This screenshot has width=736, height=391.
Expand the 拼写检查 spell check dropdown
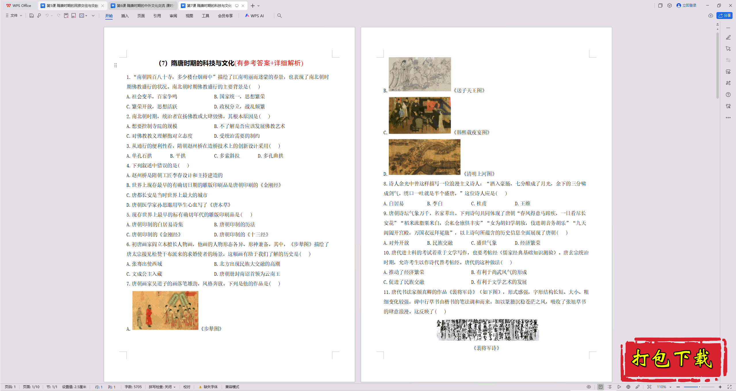coord(162,387)
